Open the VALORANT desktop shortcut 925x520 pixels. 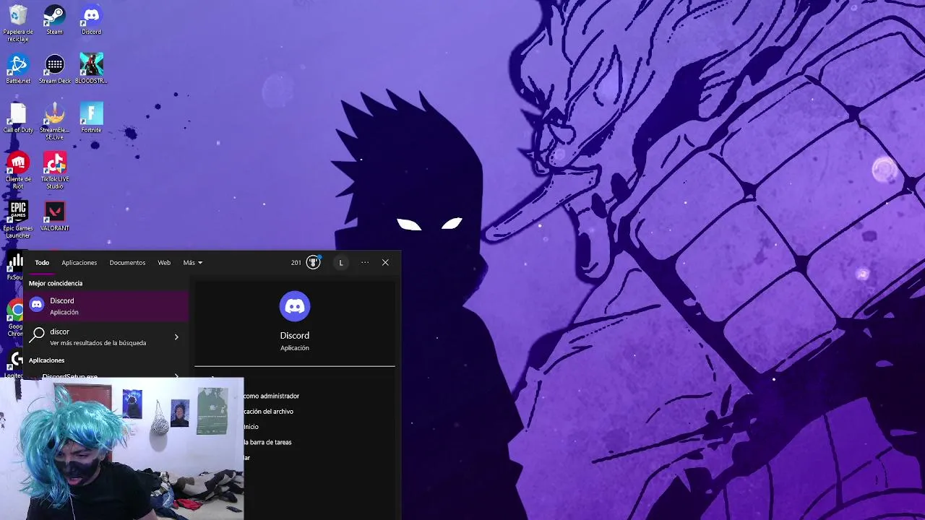tap(55, 217)
